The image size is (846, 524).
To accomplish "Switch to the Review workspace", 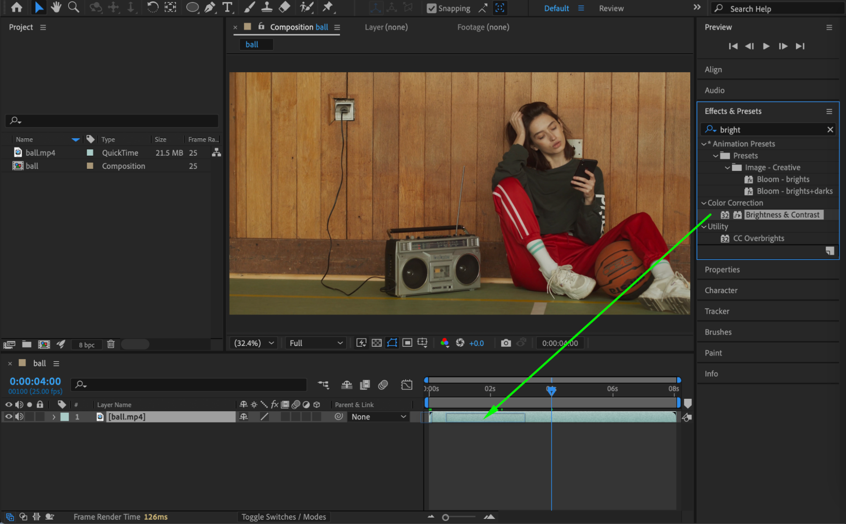I will click(x=611, y=8).
